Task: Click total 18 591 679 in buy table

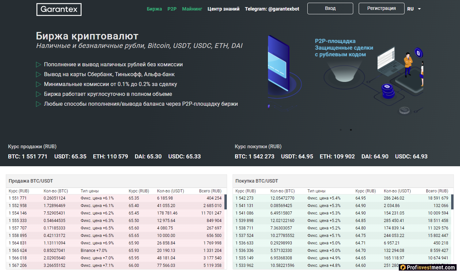Action: coord(438,198)
